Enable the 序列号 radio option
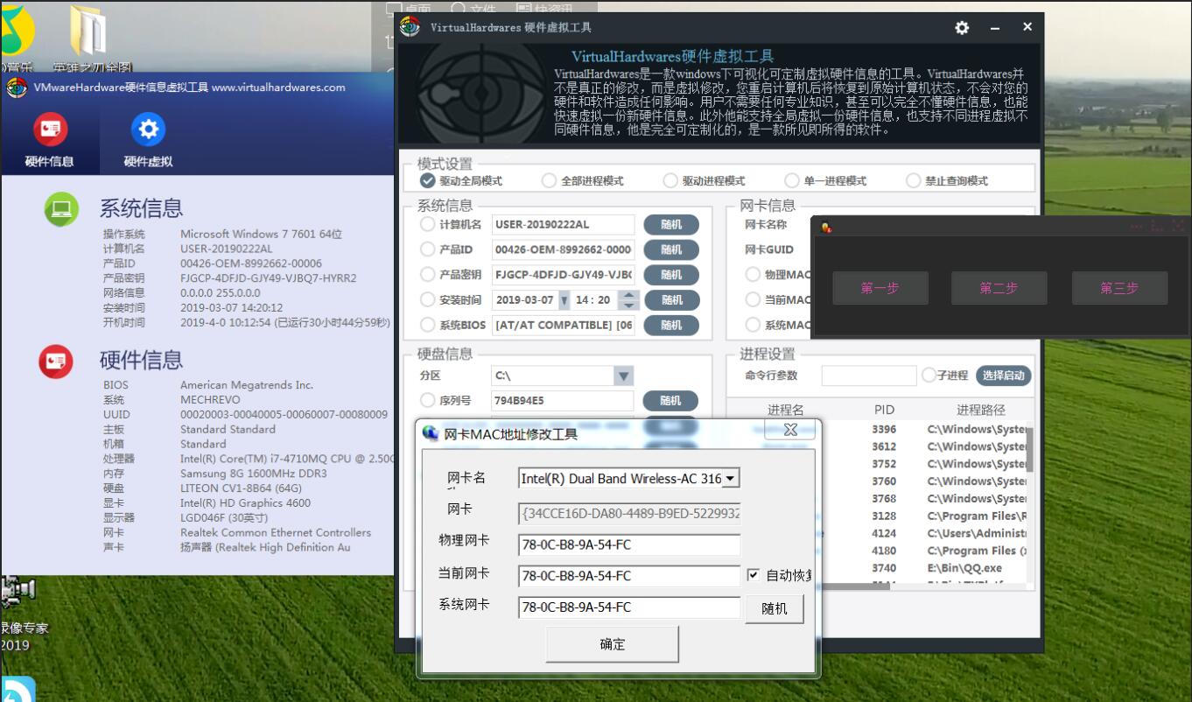 tap(427, 400)
